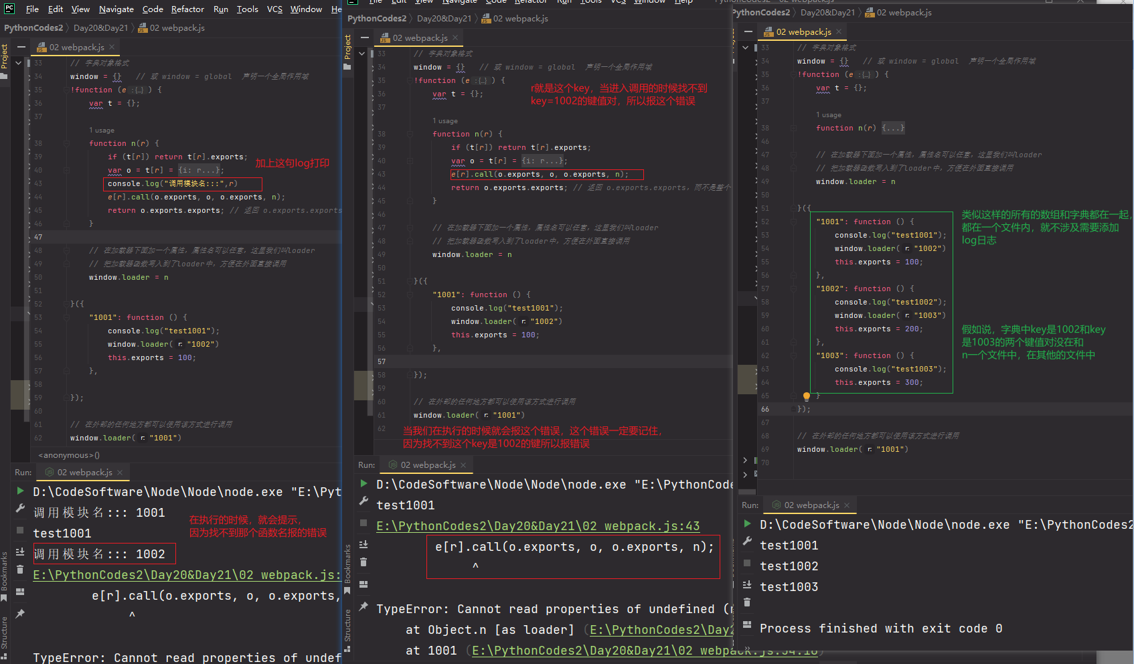Image resolution: width=1134 pixels, height=664 pixels.
Task: Open the webpack.js error link in left console
Action: [187, 575]
